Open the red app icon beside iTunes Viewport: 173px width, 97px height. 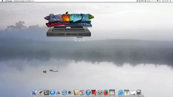coord(94,92)
